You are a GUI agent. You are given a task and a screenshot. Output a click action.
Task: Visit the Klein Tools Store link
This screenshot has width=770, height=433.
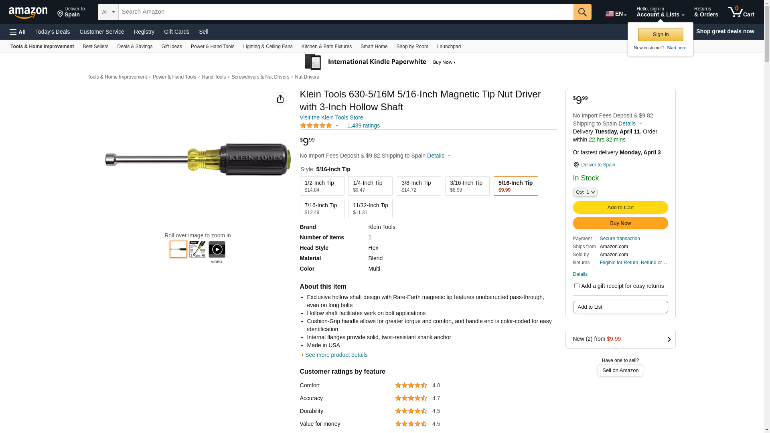pos(331,117)
